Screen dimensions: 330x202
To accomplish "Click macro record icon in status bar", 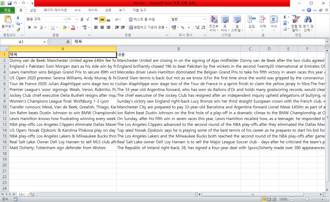I will (15, 199).
